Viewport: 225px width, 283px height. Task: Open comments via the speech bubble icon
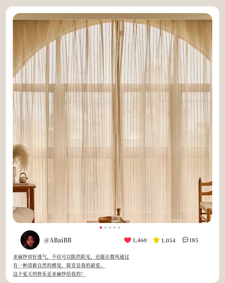(185, 240)
